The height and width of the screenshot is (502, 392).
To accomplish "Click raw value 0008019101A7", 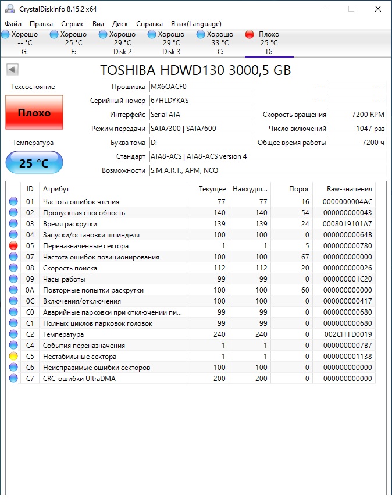I will [x=348, y=224].
